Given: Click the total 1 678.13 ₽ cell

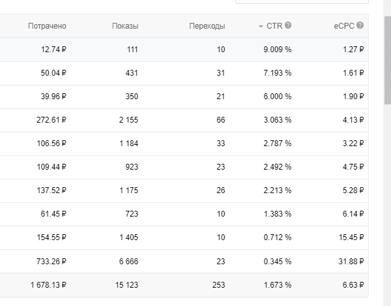Looking at the screenshot, I should [48, 284].
